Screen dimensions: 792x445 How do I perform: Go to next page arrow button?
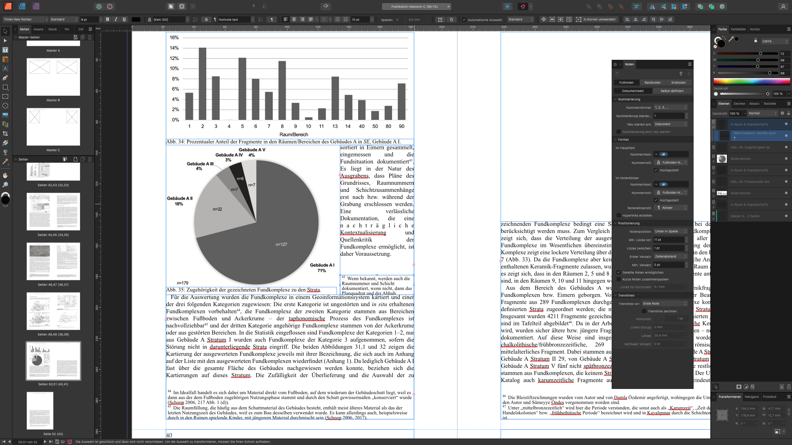45,442
